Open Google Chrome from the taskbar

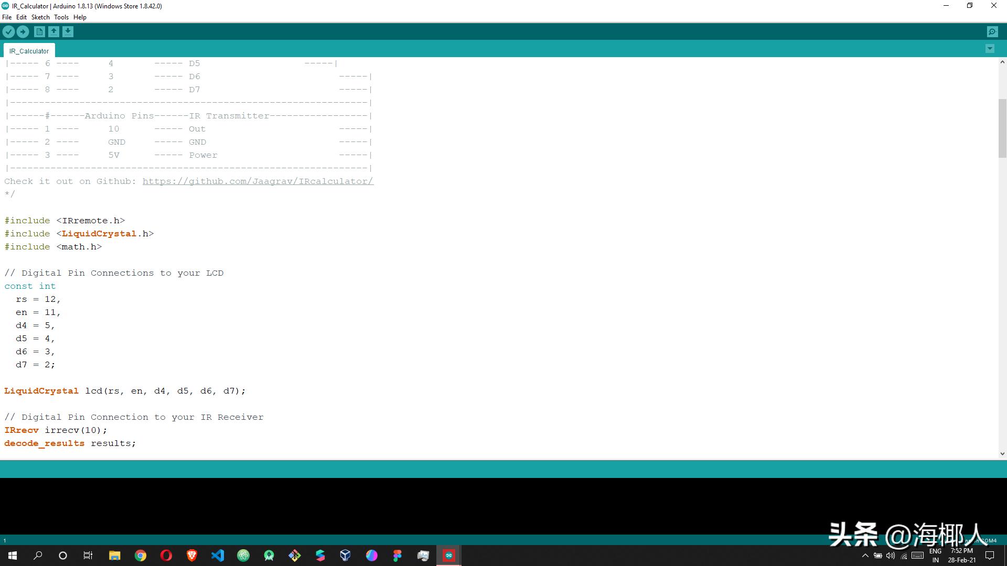[x=141, y=556]
